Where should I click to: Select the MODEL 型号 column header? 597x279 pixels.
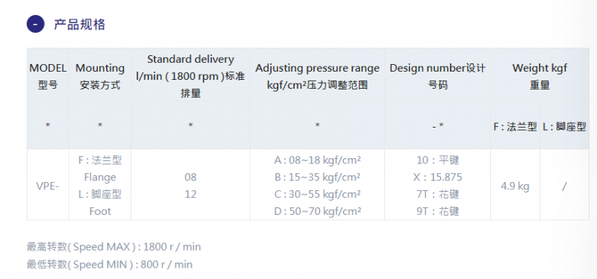48,76
